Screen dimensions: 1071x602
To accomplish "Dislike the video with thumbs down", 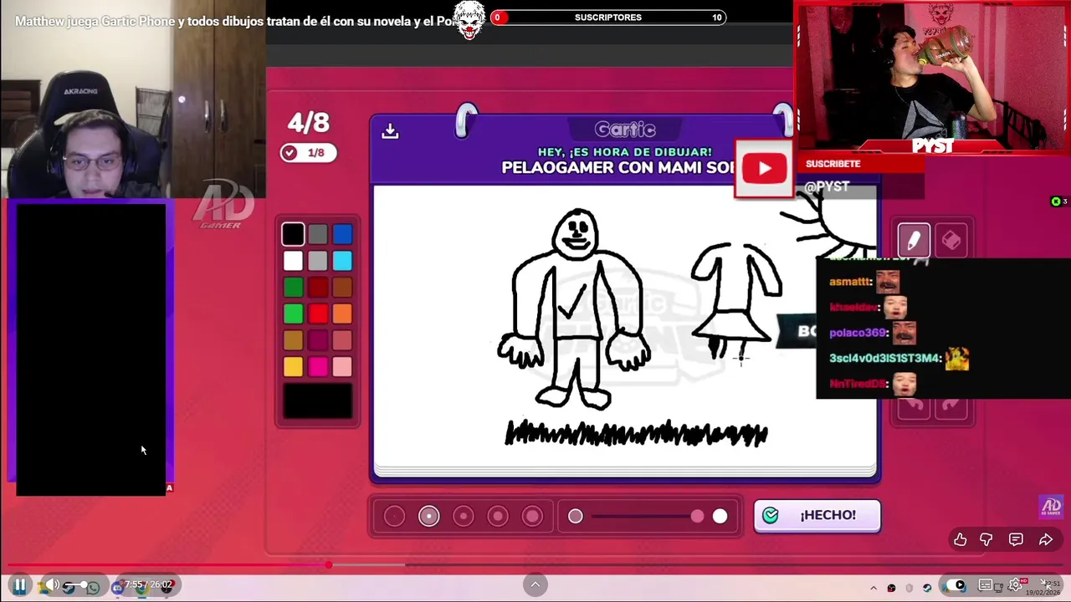I will [x=986, y=540].
